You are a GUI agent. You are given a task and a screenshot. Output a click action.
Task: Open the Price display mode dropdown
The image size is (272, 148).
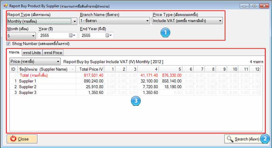click(58, 62)
